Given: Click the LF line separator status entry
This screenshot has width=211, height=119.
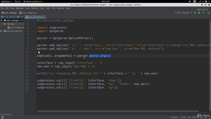Looking at the screenshot, I should pyautogui.click(x=189, y=117).
